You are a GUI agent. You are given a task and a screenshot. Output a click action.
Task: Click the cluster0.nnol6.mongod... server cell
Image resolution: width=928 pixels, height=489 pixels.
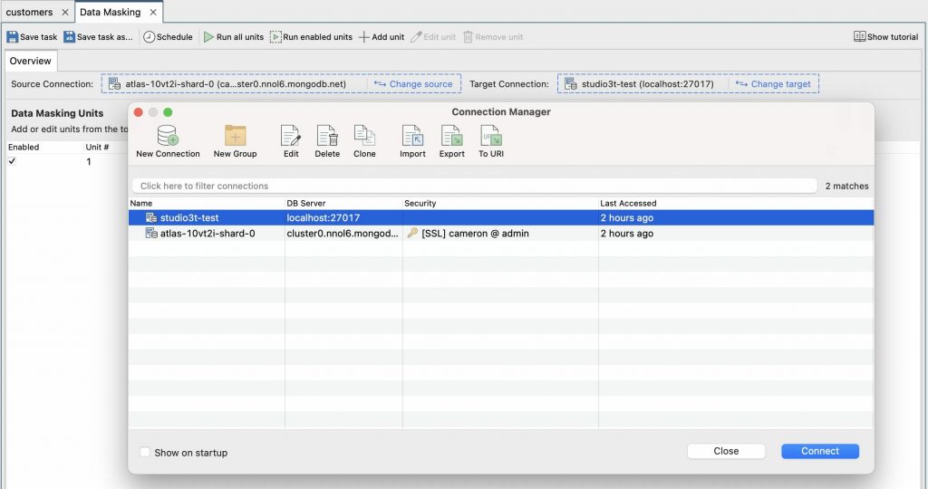(343, 234)
